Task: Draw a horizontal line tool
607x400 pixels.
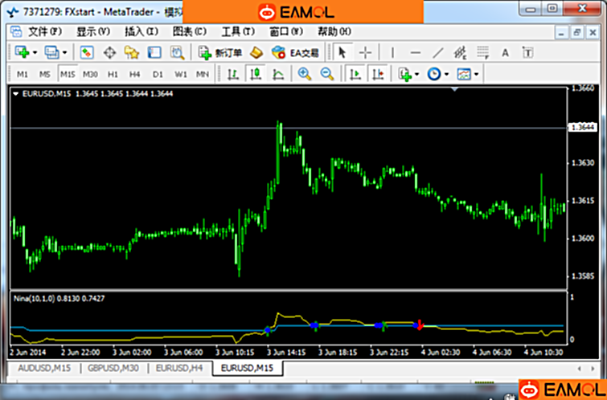Action: pyautogui.click(x=415, y=52)
